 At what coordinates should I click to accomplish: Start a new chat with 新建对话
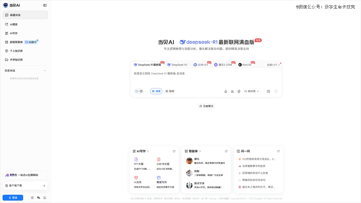click(x=25, y=15)
